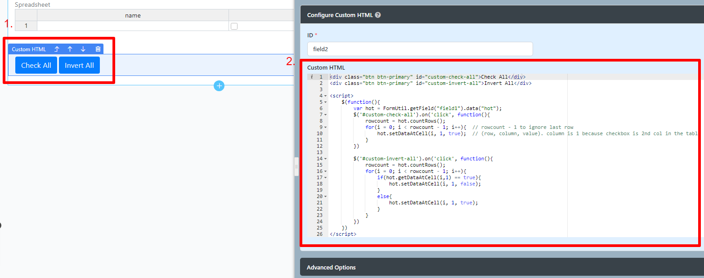Click line number 26 in the code gutter
The height and width of the screenshot is (278, 704).
tap(319, 234)
